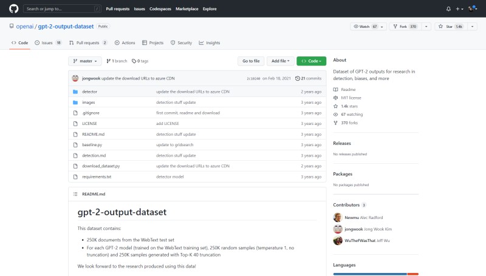
Task: Click the book icon beside Readme
Action: point(336,89)
